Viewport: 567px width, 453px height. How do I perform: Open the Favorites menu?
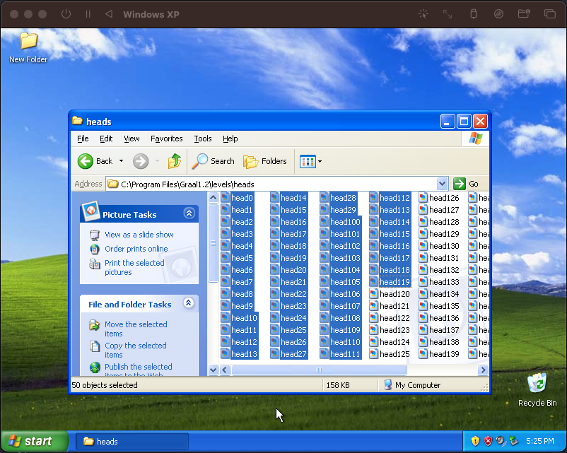166,139
